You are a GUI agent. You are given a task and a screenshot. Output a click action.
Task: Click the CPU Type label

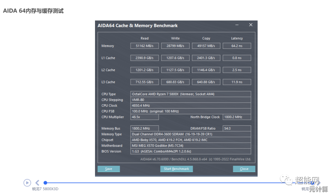click(108, 94)
